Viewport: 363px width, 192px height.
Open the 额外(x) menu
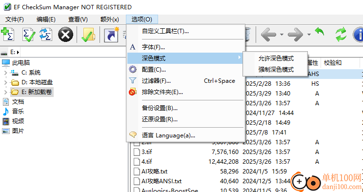(x=109, y=19)
